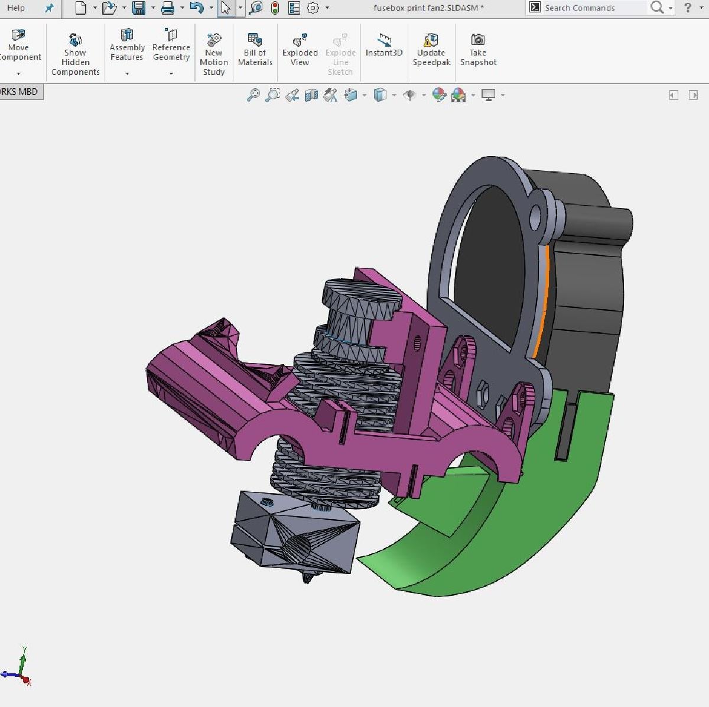
Task: Open Bill of Materials
Action: point(255,49)
